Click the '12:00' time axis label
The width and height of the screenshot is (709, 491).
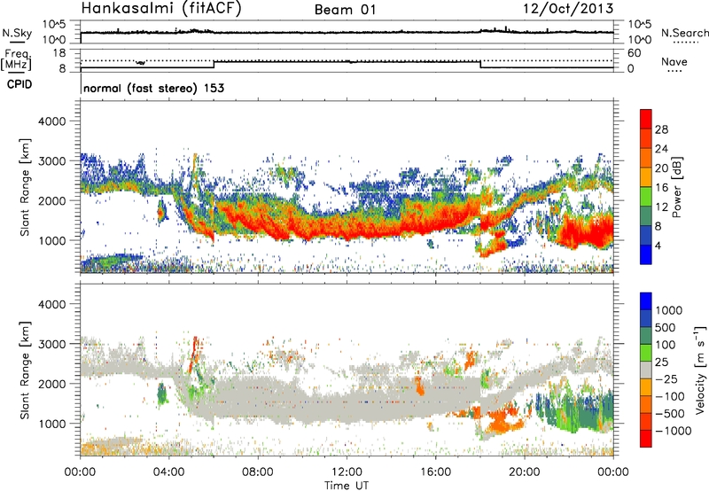coord(347,472)
